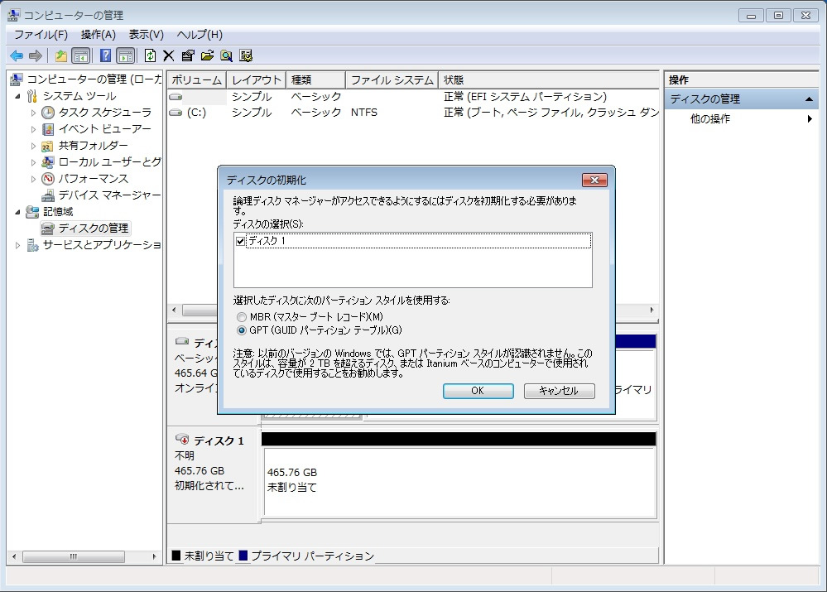
Task: Sort by 状態 column header
Action: (549, 79)
